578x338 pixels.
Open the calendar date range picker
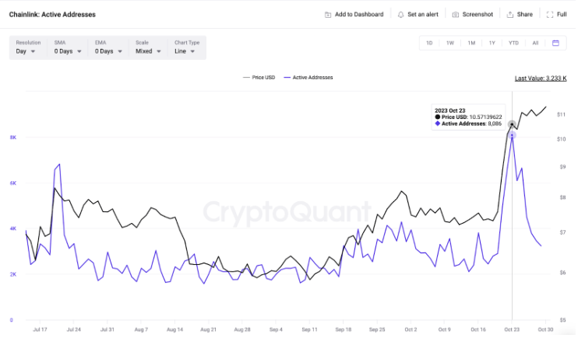click(x=558, y=43)
